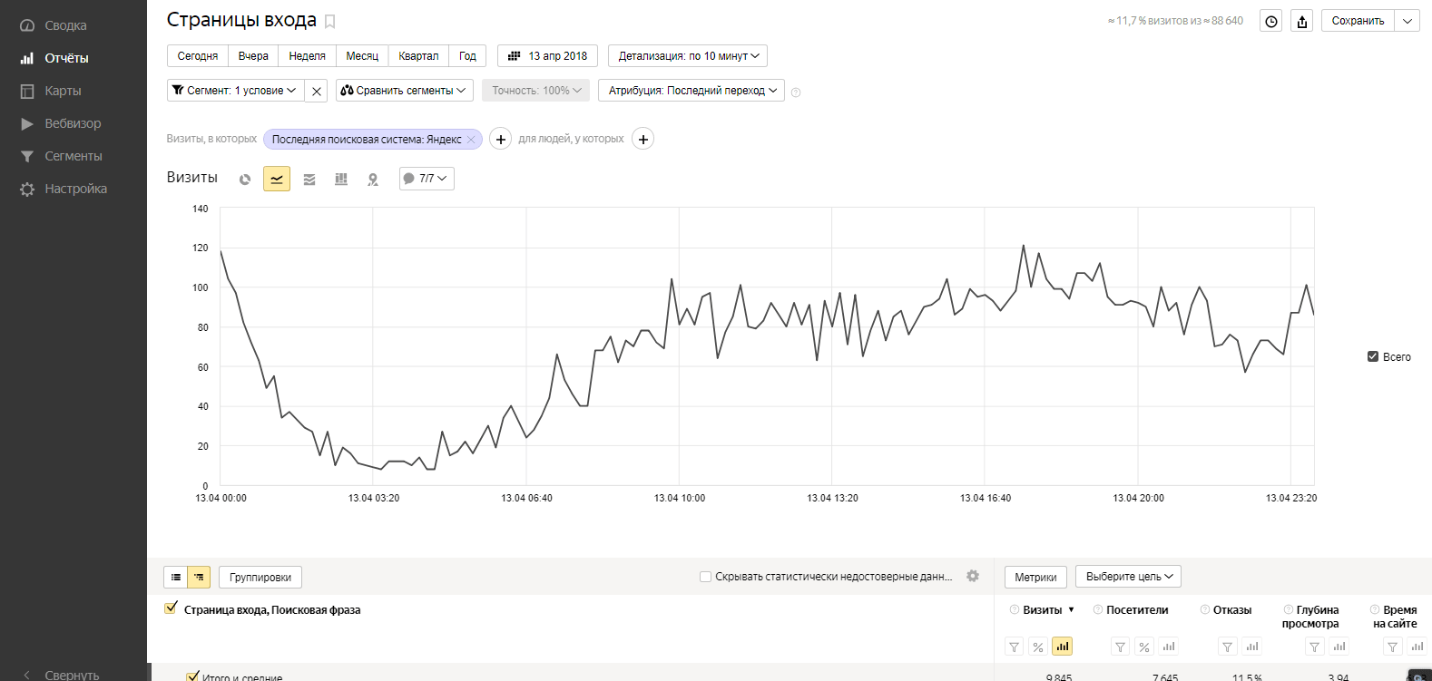Select the Месяц period tab
This screenshot has height=681, width=1432.
tap(362, 56)
